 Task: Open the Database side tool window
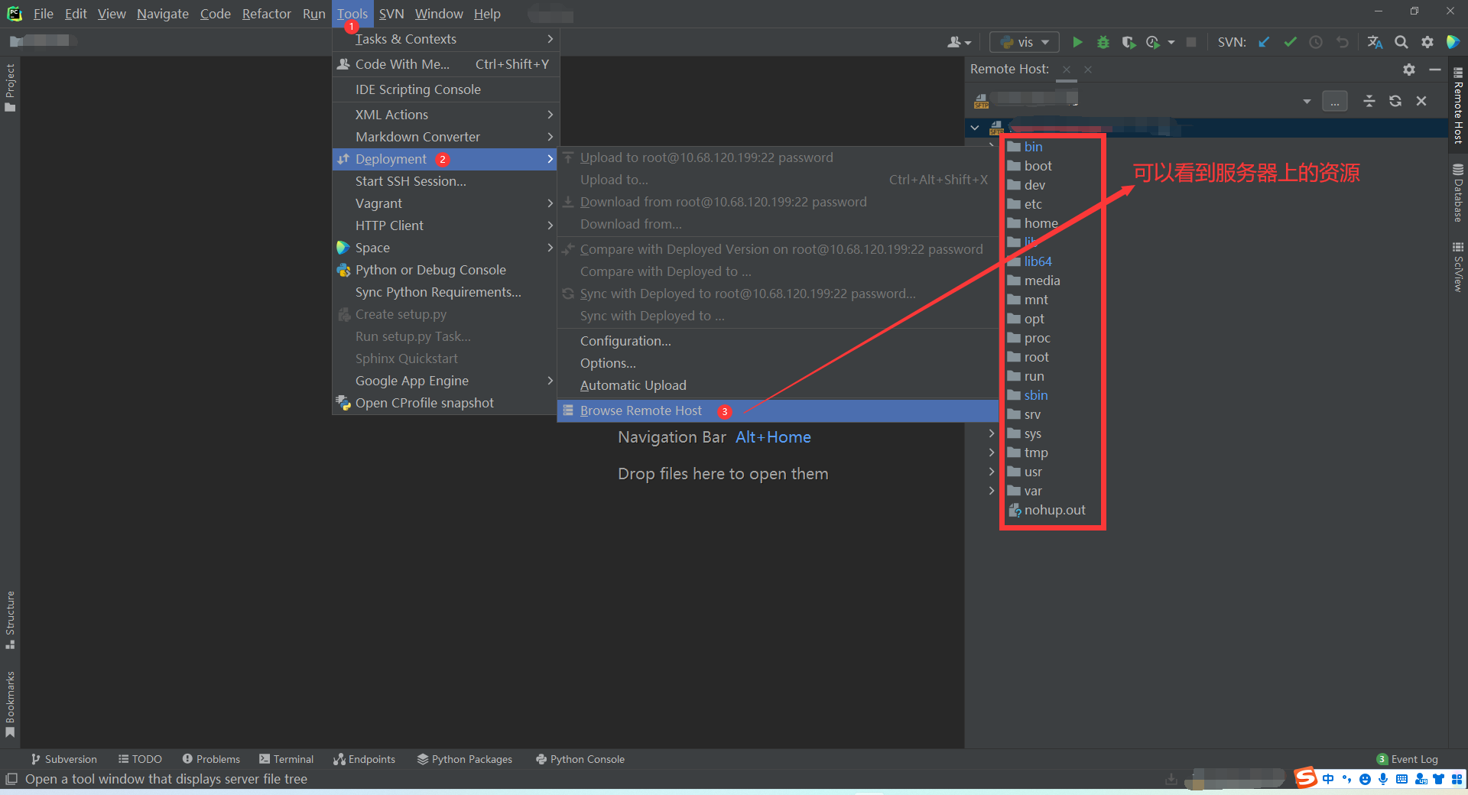click(1458, 193)
